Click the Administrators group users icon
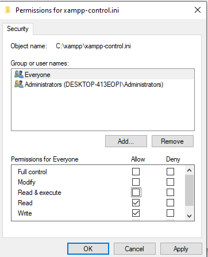Screen dimensions: 208x257 pyautogui.click(x=19, y=84)
